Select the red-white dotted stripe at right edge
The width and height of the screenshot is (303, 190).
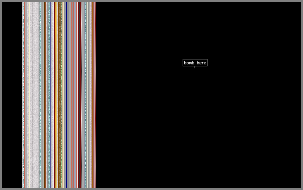pos(96,95)
